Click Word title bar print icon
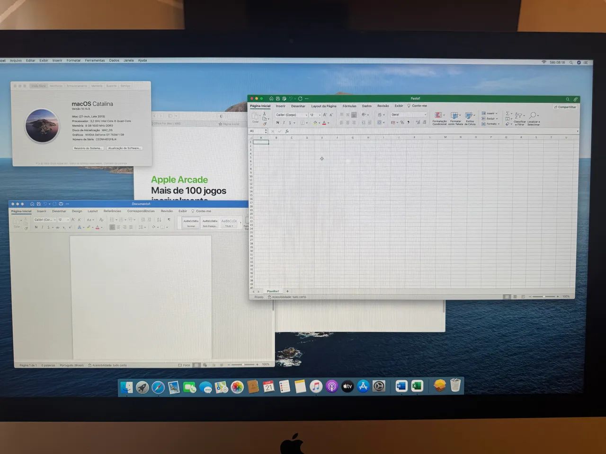 (x=61, y=204)
